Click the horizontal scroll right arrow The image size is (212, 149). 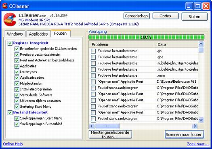195,126
